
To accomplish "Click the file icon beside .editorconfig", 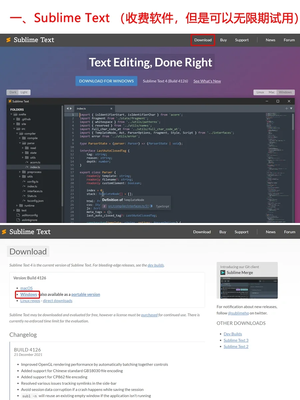I will pyautogui.click(x=18, y=215).
